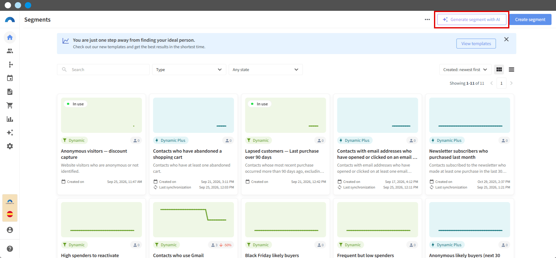
Task: Open the AI sparkle icon in sidebar
Action: (x=10, y=133)
